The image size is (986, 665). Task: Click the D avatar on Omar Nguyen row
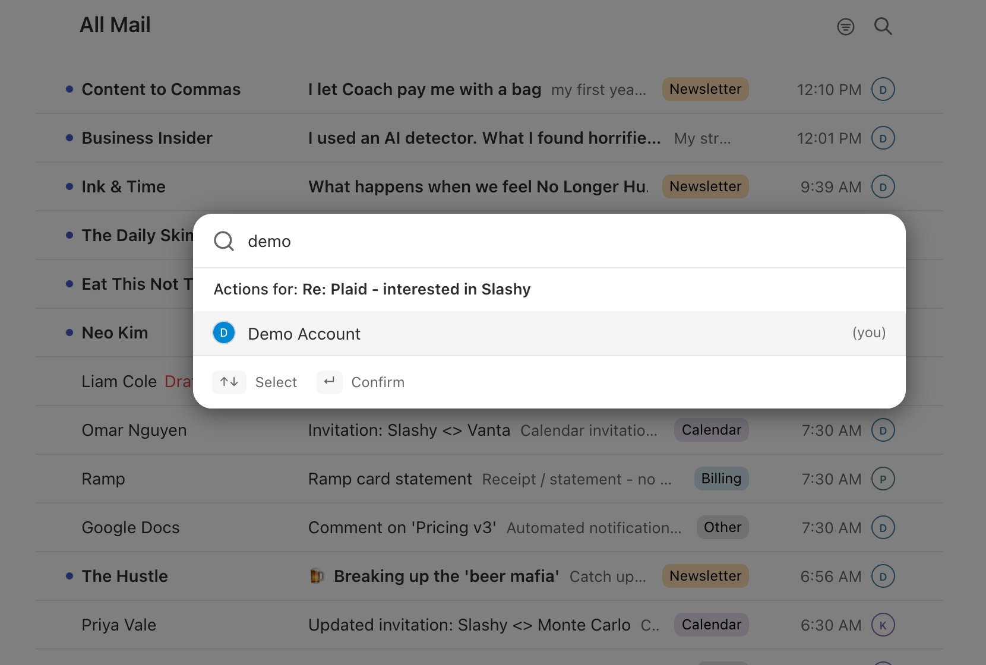(883, 430)
